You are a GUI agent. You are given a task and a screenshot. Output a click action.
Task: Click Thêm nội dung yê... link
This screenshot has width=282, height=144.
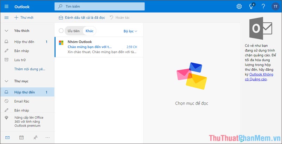[30, 69]
